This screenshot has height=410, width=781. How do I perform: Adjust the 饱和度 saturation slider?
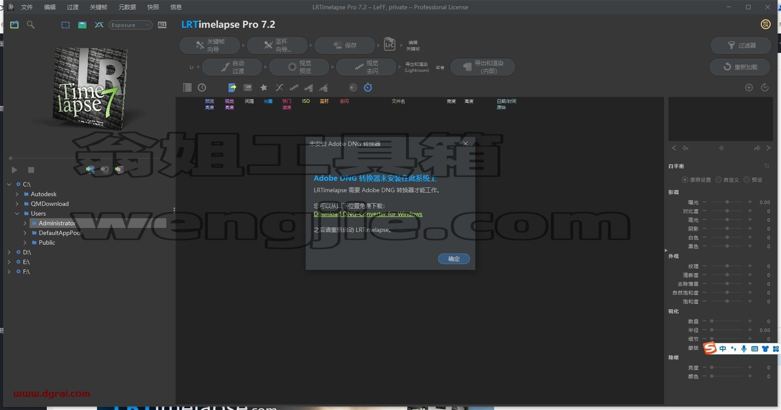click(x=727, y=301)
